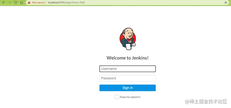Click the Not secure label text
The image size is (231, 108).
38,3
